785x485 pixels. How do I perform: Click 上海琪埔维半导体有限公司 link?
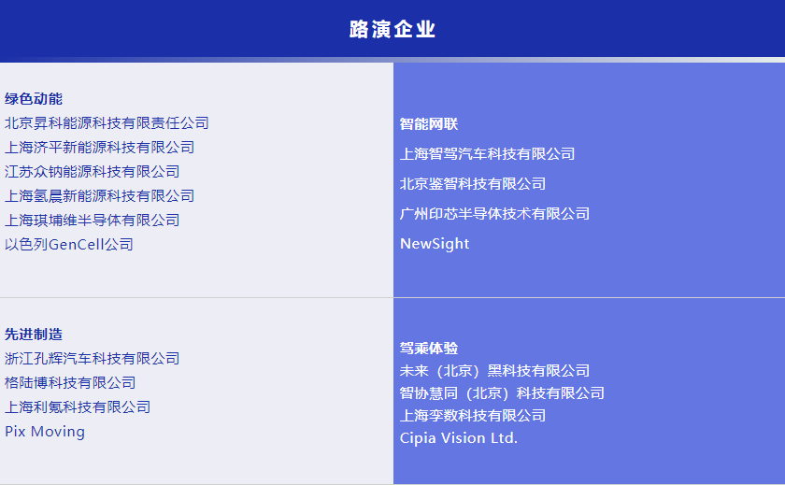(x=92, y=221)
